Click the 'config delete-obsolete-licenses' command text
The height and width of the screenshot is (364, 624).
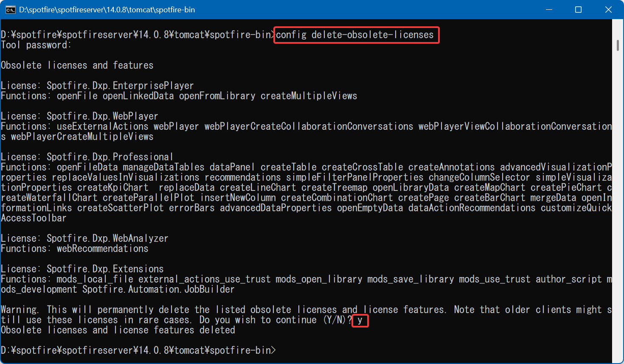pos(355,35)
